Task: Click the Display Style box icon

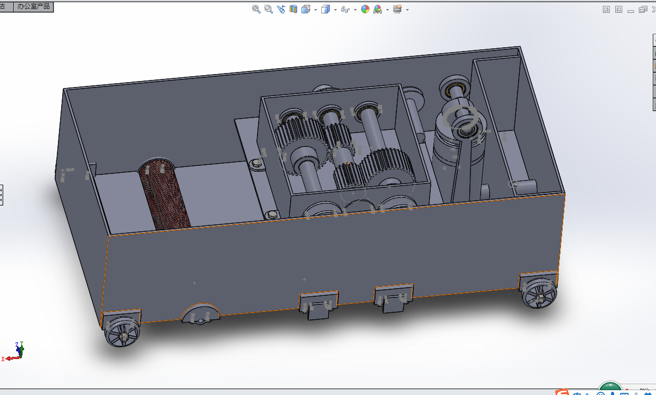Action: click(325, 9)
